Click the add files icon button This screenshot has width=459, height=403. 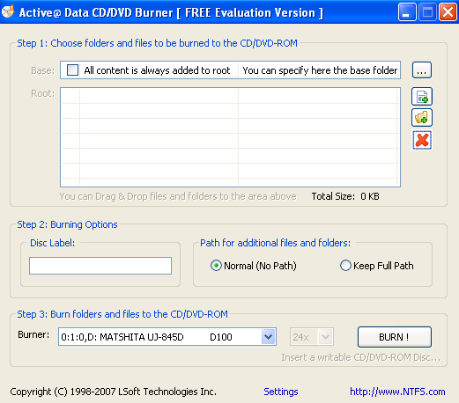tap(422, 97)
